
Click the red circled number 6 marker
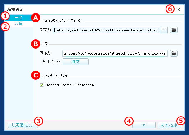point(170,9)
